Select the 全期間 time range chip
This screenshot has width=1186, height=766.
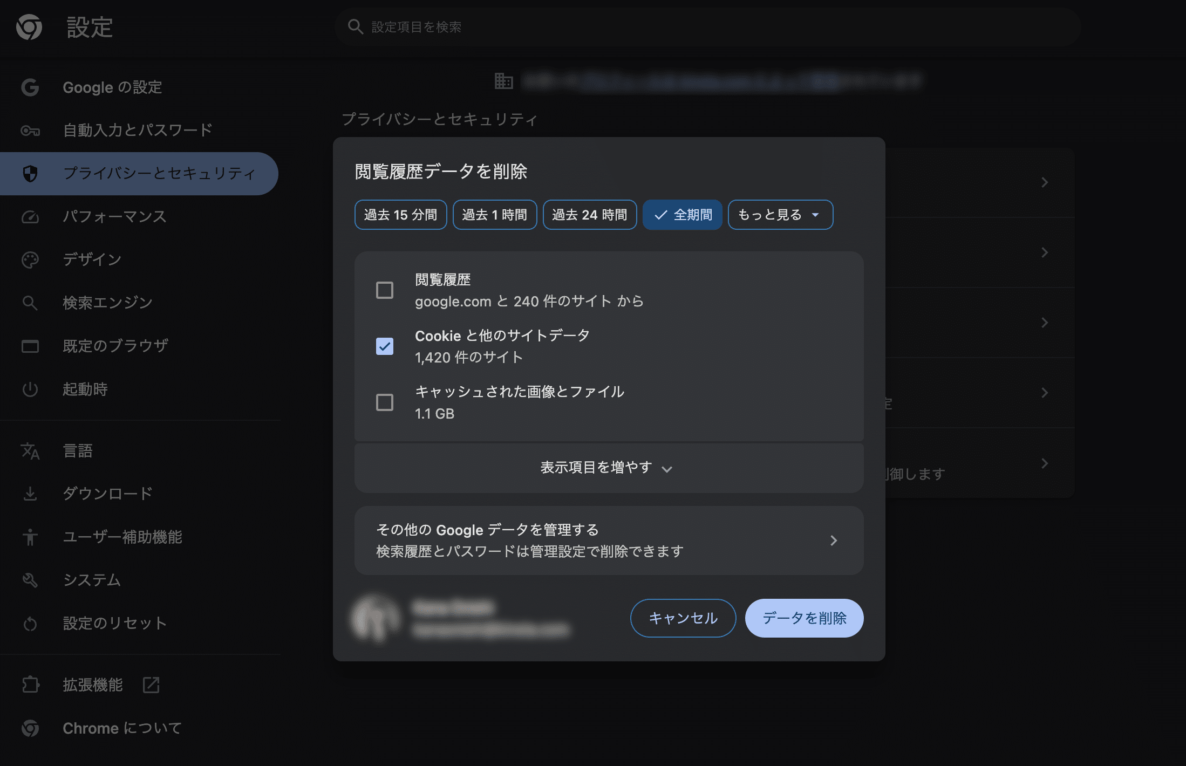[683, 215]
